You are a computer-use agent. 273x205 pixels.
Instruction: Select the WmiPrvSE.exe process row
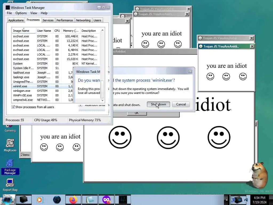point(43,95)
